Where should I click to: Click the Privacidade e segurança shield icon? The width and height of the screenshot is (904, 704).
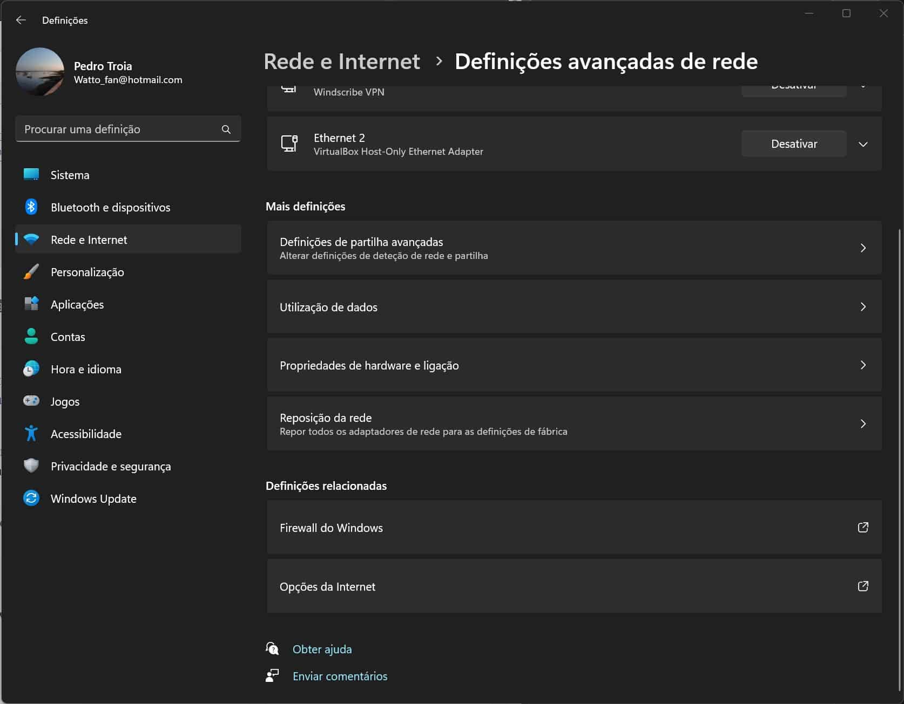point(31,466)
